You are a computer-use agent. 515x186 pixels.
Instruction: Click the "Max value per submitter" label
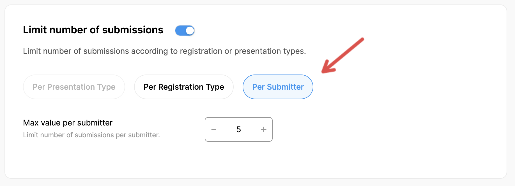[x=68, y=123]
